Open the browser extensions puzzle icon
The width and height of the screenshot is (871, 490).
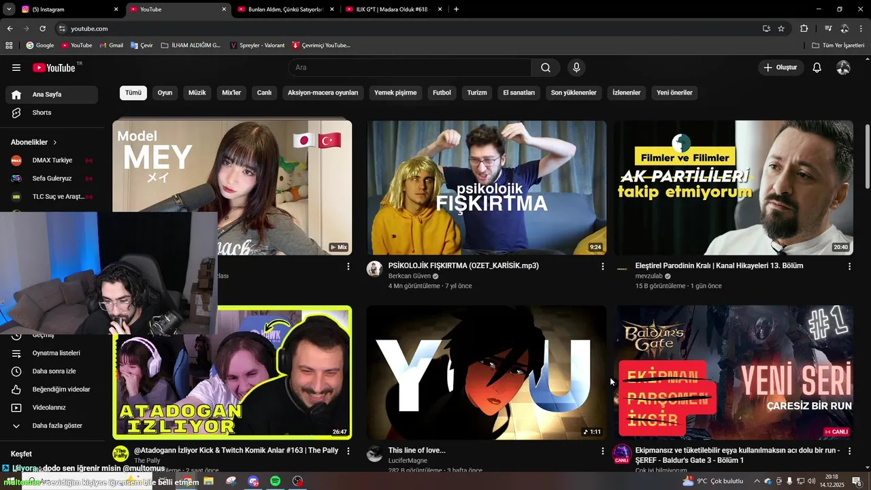[804, 29]
